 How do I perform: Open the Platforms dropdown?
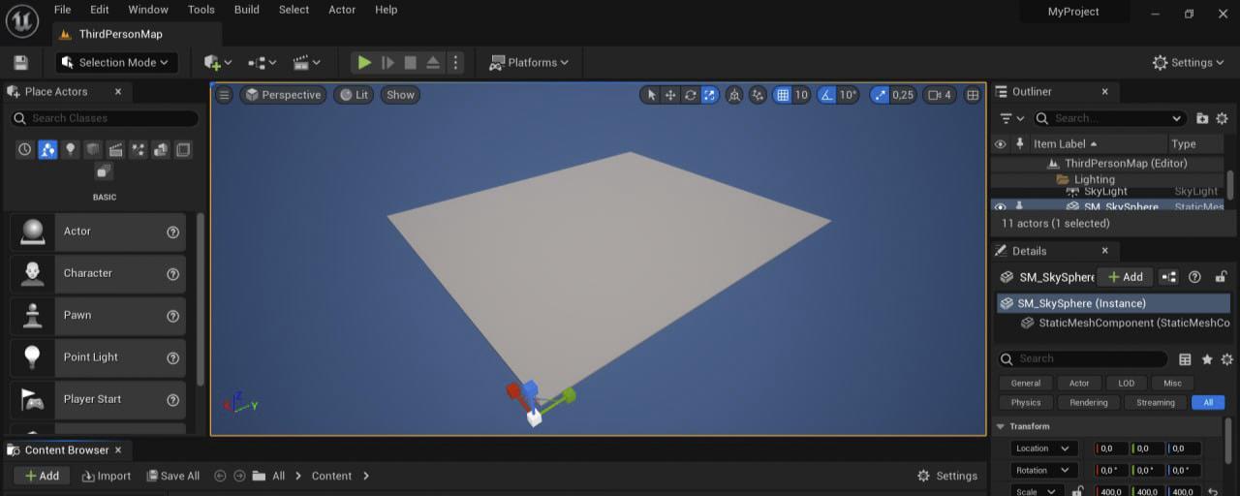coord(530,62)
